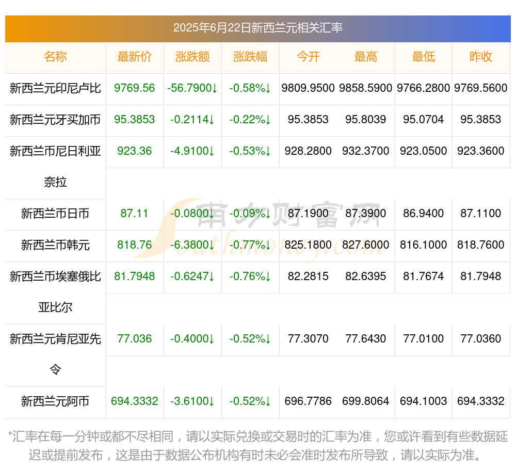This screenshot has width=516, height=471.
Task: Select the row name '新西兰币尼日利亚奈拉'
Action: pos(55,167)
